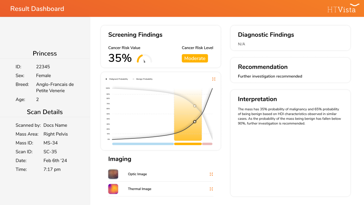Click the Result Dashboard title
This screenshot has height=205, width=364.
click(37, 9)
